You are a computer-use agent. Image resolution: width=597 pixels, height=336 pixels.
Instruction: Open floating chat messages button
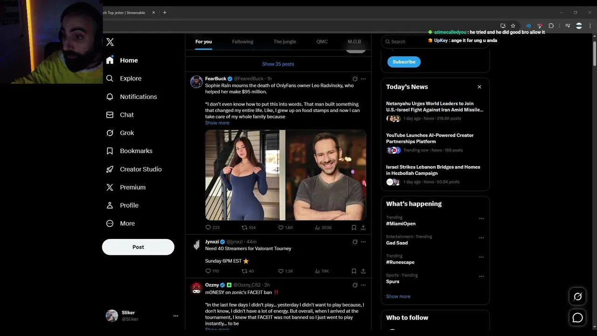pos(577,318)
